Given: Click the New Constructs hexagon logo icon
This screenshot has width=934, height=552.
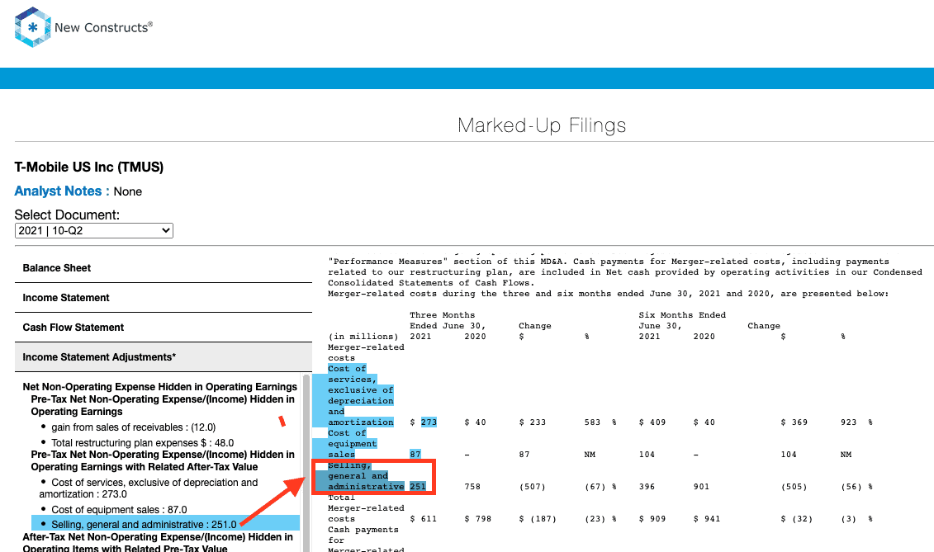Looking at the screenshot, I should pyautogui.click(x=33, y=26).
